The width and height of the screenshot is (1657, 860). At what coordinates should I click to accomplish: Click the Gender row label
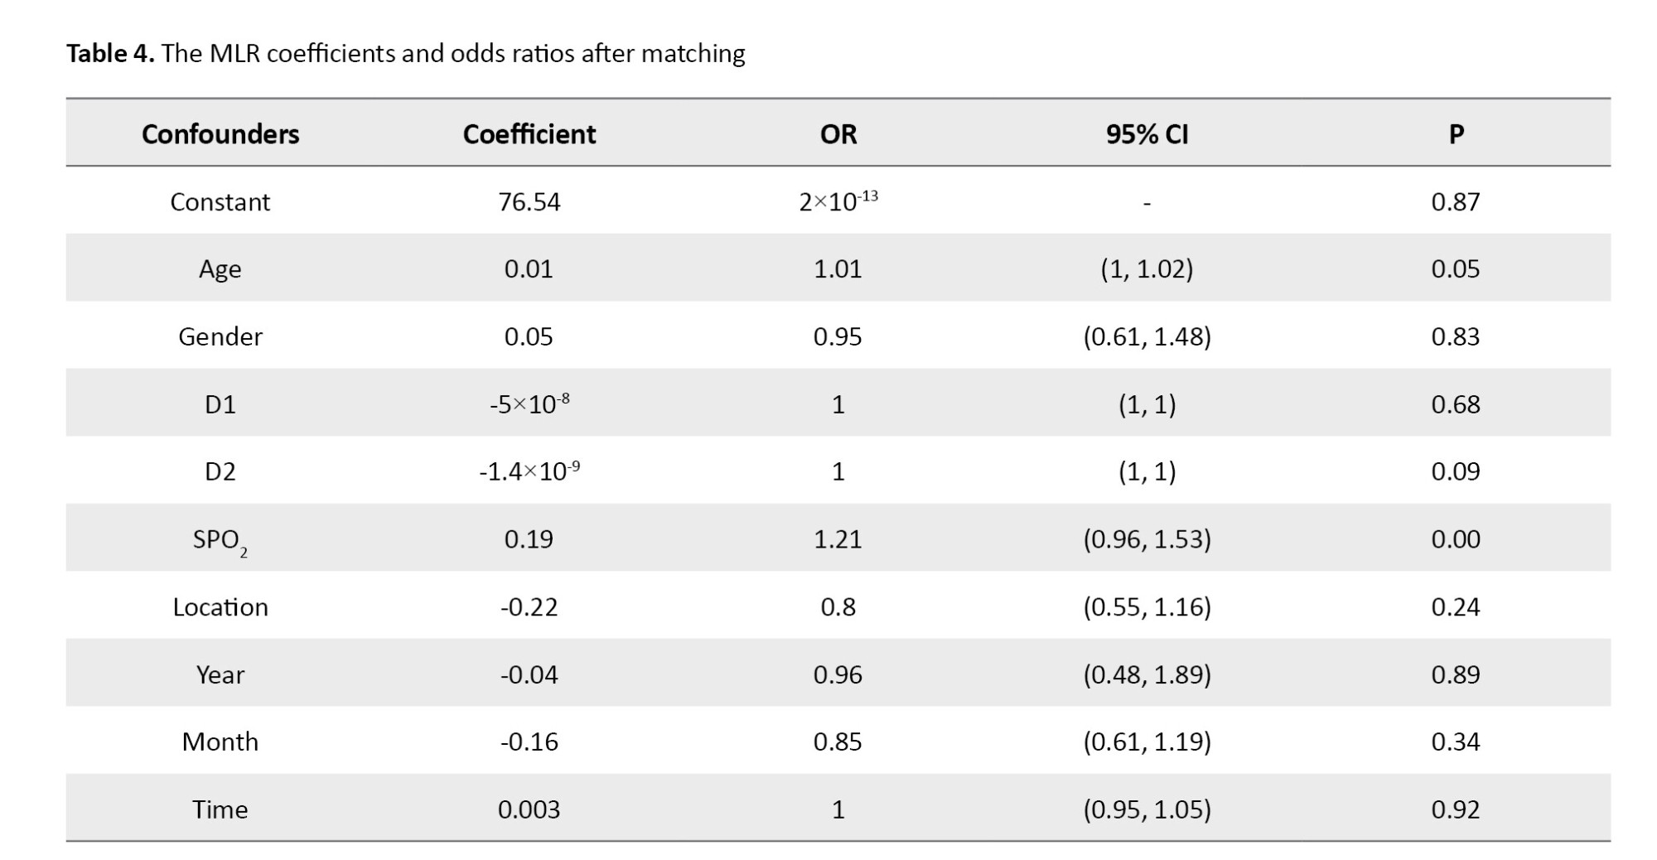coord(220,336)
